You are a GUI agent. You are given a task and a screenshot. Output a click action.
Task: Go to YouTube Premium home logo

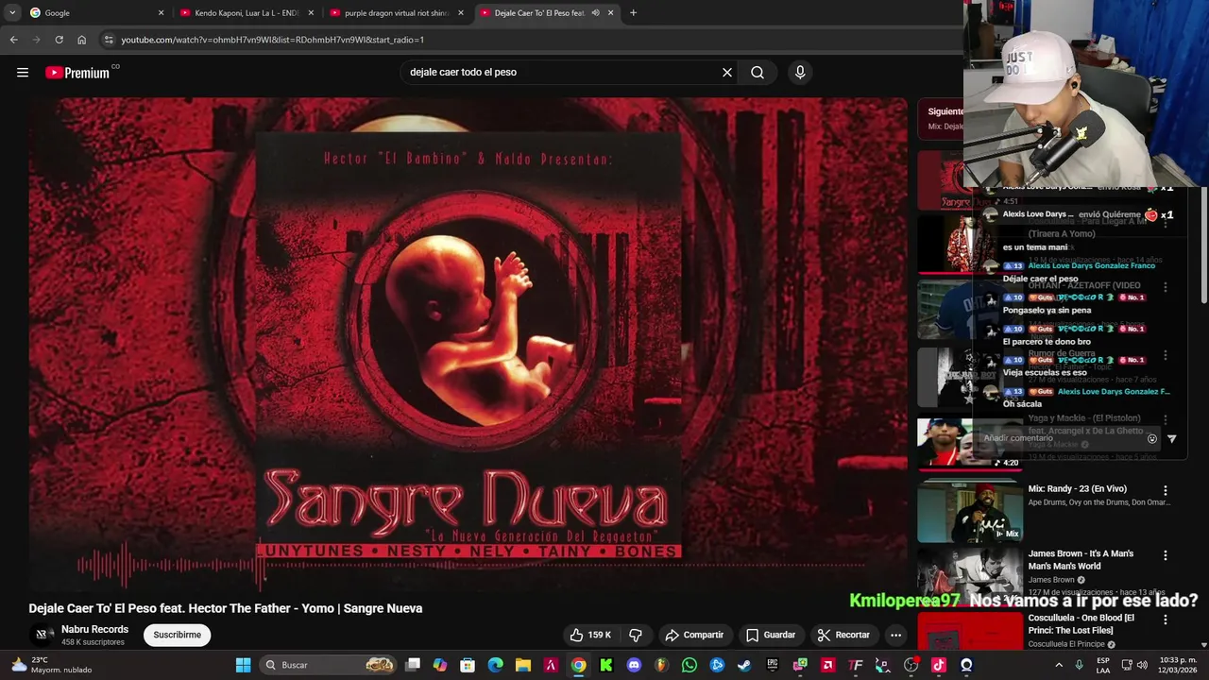[77, 73]
